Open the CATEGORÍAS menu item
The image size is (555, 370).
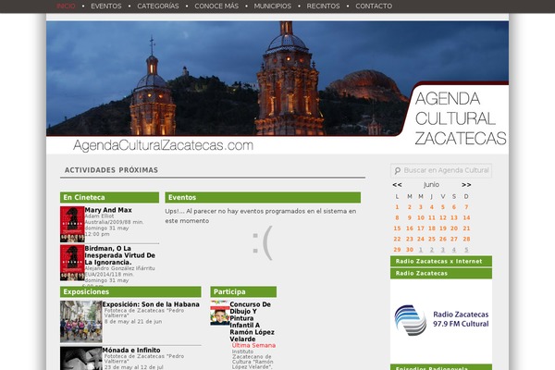158,6
